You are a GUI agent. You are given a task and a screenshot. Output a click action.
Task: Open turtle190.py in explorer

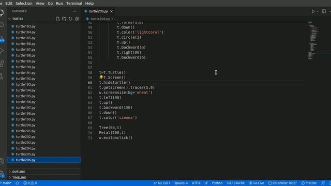pos(25,67)
